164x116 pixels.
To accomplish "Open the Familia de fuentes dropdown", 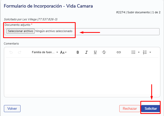I will tap(45, 52).
